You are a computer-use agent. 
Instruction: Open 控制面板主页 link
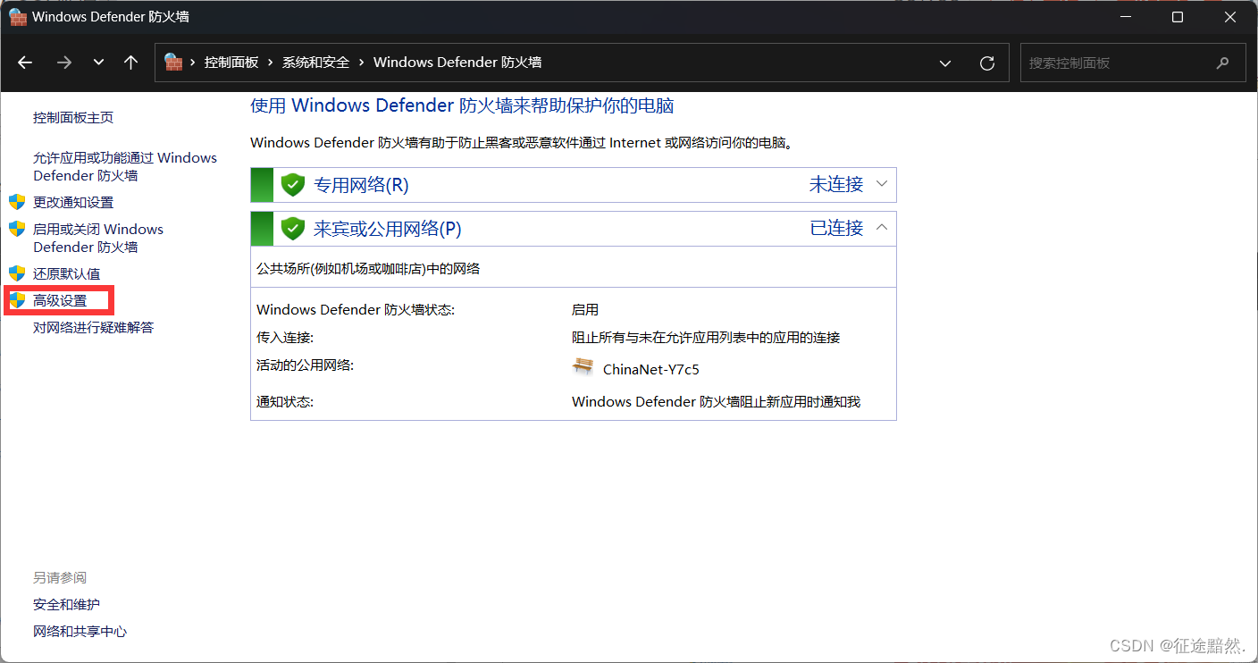tap(73, 118)
